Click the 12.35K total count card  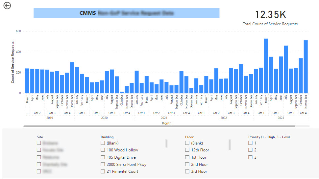(270, 15)
